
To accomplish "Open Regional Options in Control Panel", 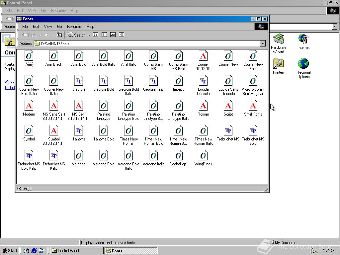I will (303, 68).
